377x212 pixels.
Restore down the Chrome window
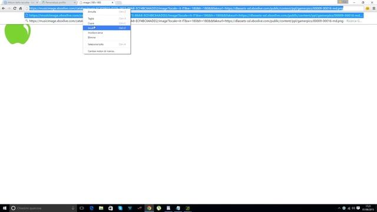coord(363,2)
